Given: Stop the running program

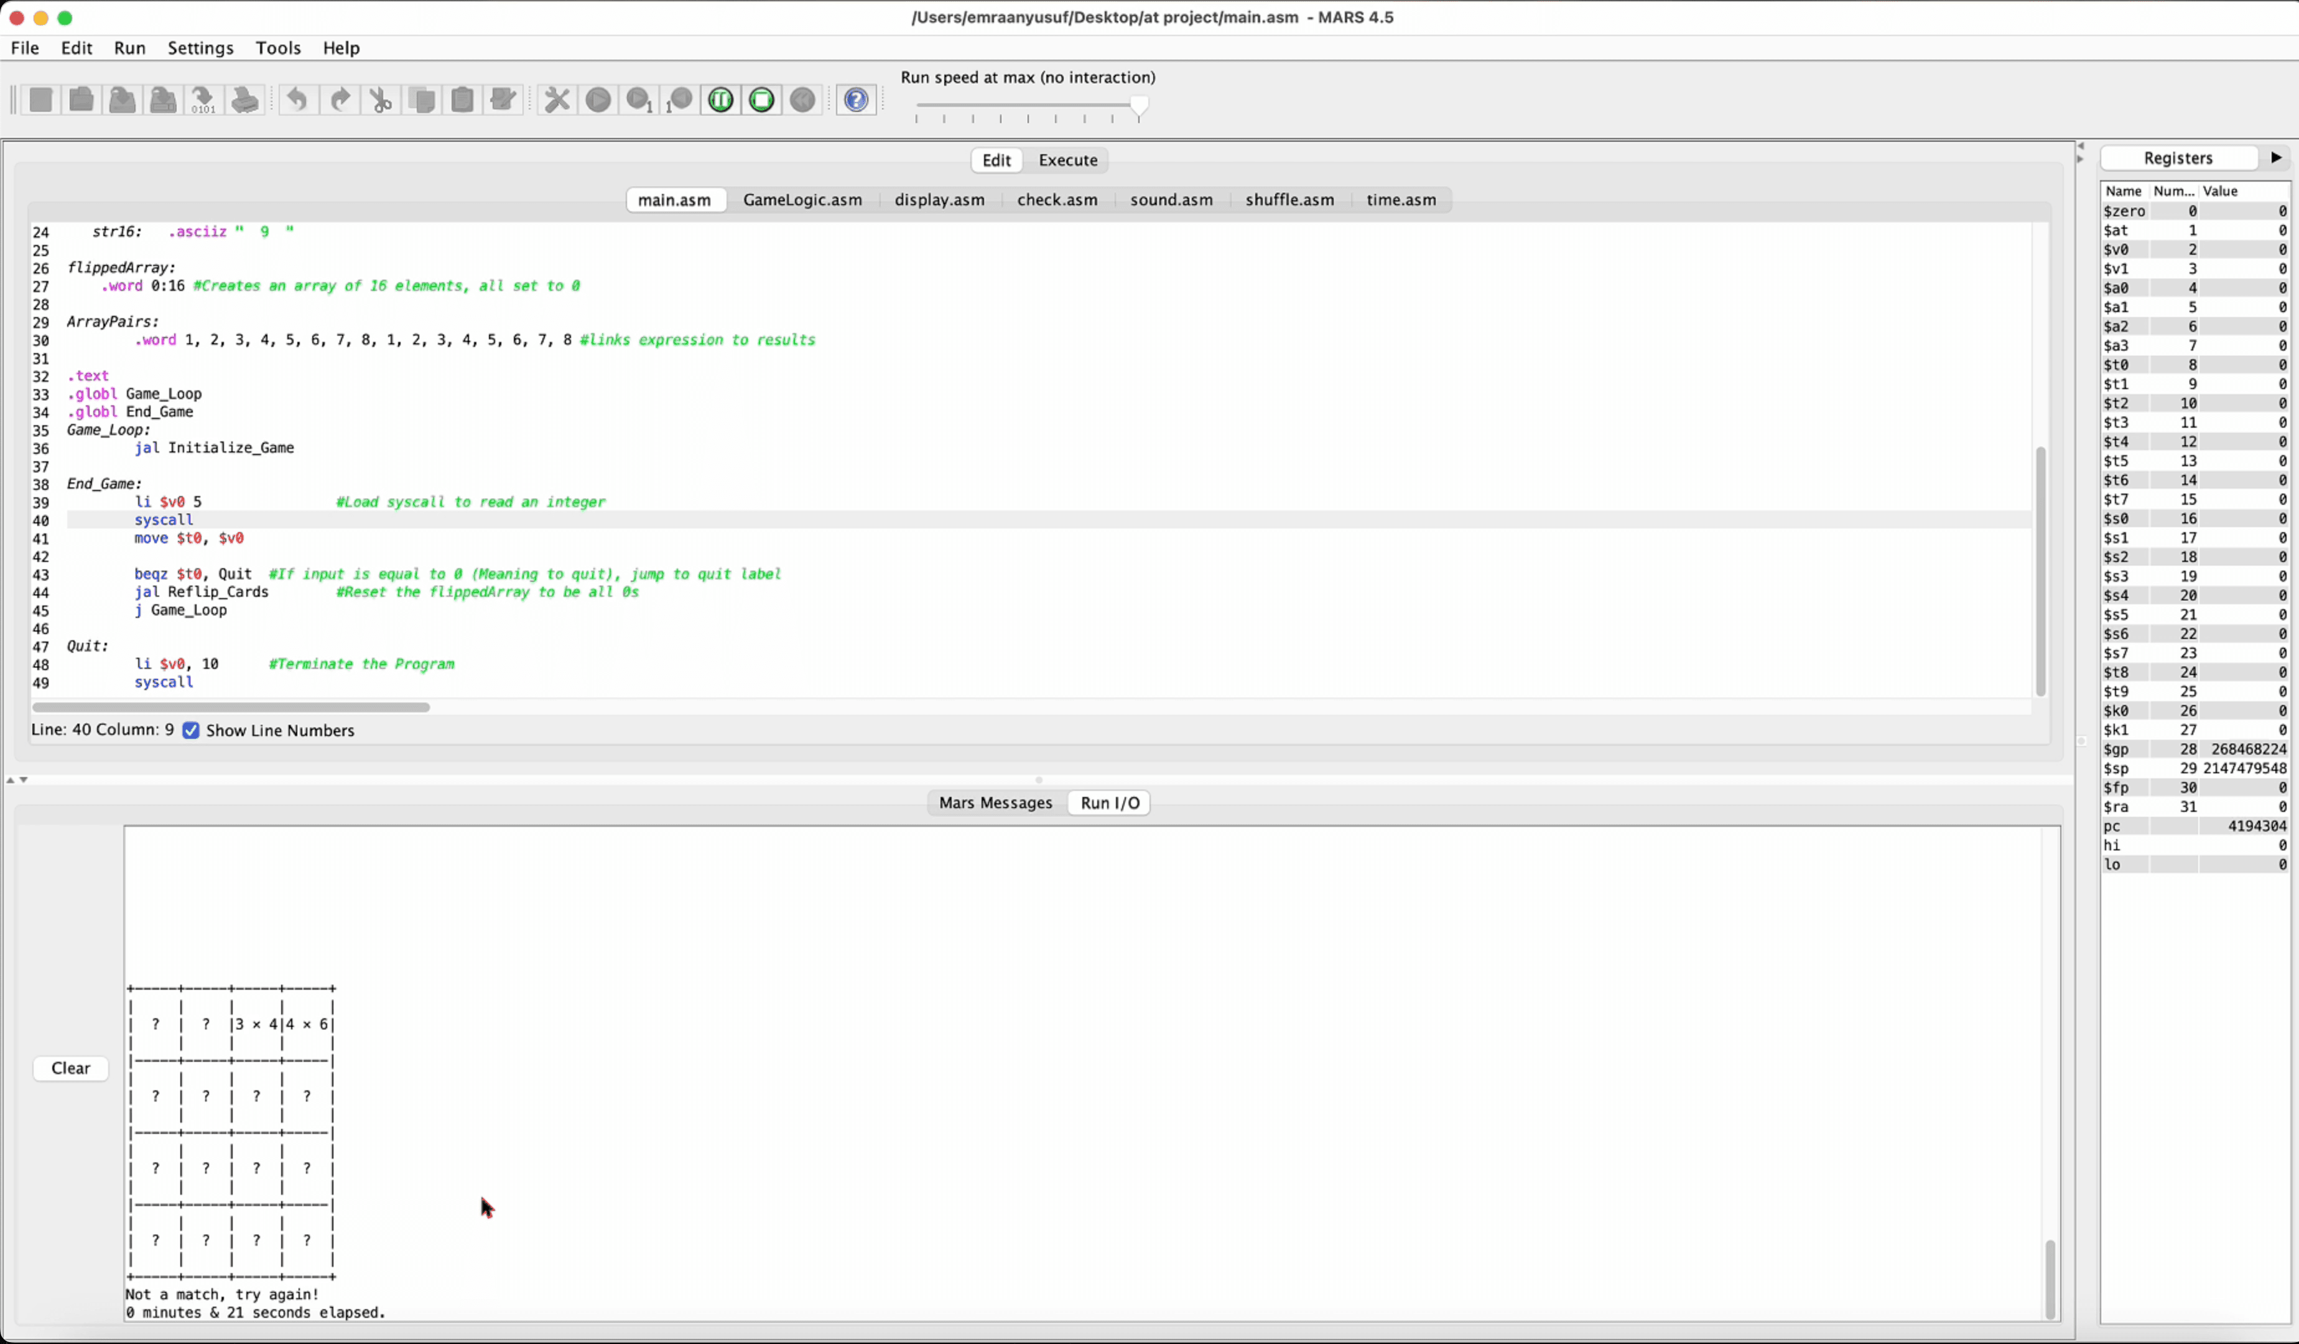Looking at the screenshot, I should point(762,99).
